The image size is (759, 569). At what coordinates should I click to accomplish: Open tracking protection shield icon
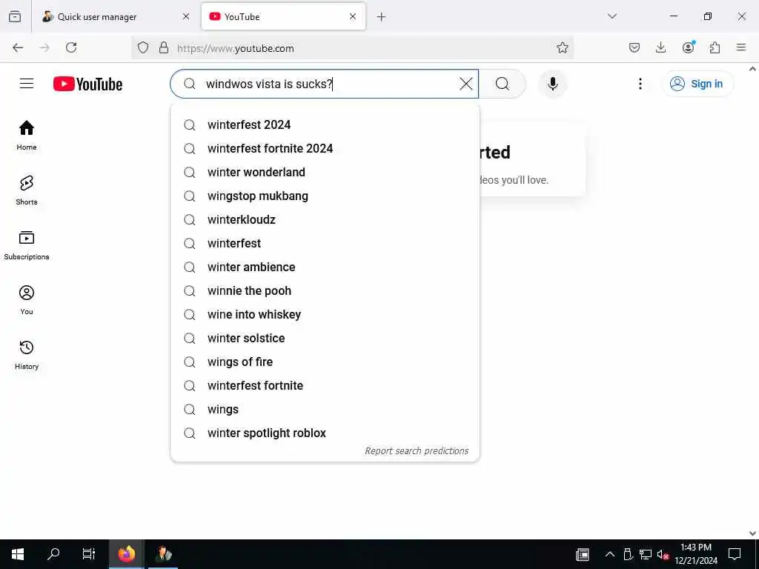click(x=143, y=47)
